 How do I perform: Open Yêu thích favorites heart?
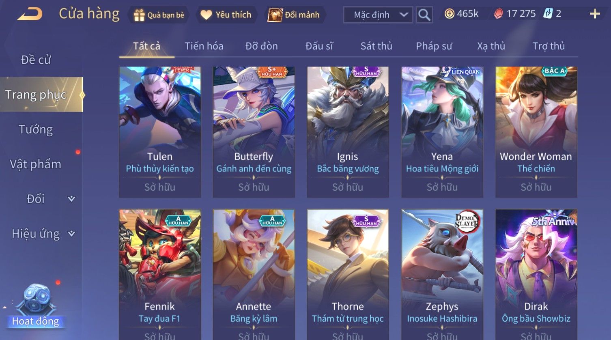pyautogui.click(x=206, y=15)
